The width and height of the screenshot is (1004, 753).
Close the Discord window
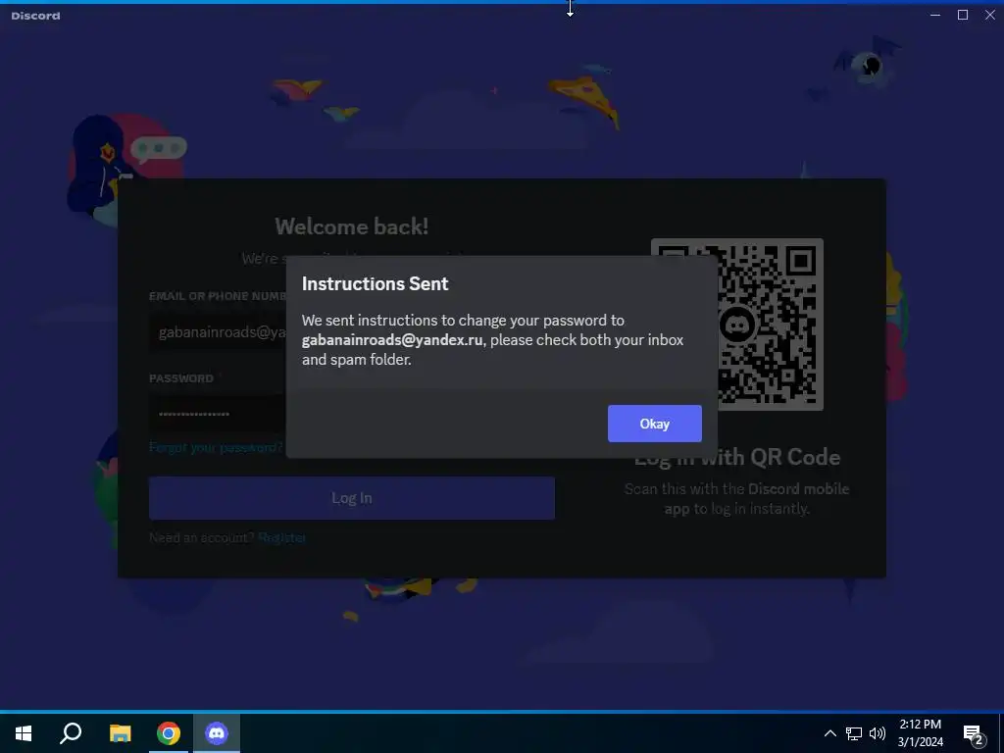coord(990,15)
